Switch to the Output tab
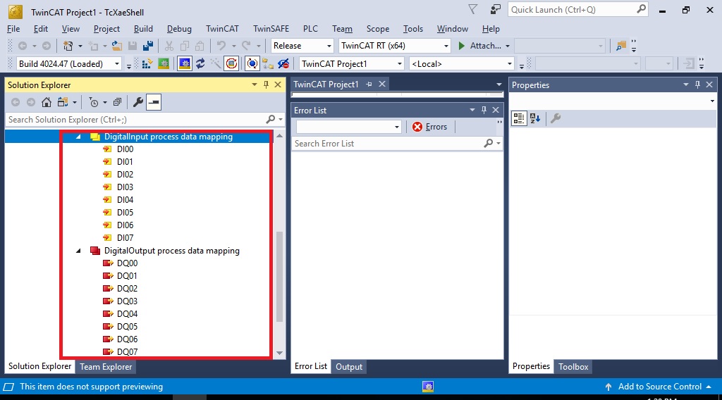Screen dimensions: 722x400 [349, 366]
